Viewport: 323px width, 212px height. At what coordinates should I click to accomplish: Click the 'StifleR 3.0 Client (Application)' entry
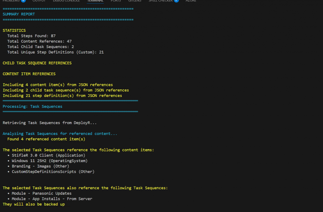[x=49, y=155]
